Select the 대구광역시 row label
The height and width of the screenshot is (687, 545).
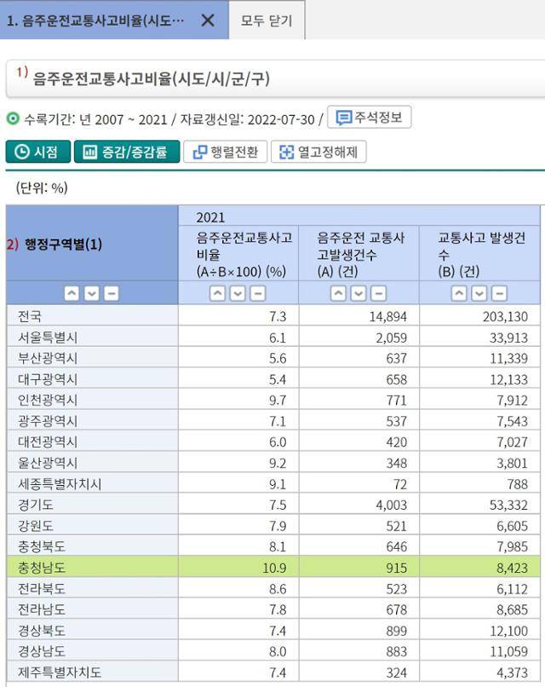pos(48,379)
